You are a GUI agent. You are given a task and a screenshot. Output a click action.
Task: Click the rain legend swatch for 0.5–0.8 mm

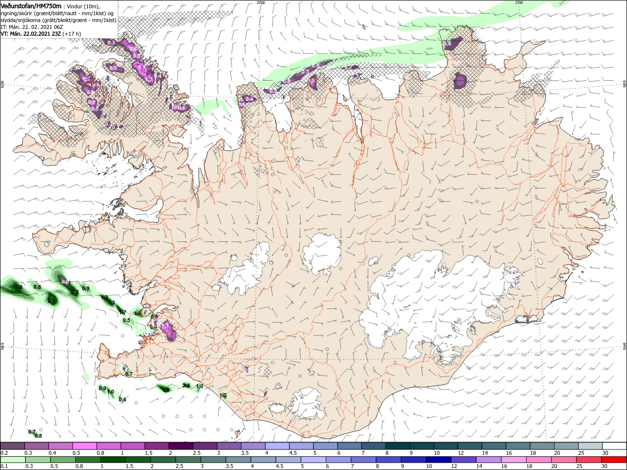click(x=63, y=460)
